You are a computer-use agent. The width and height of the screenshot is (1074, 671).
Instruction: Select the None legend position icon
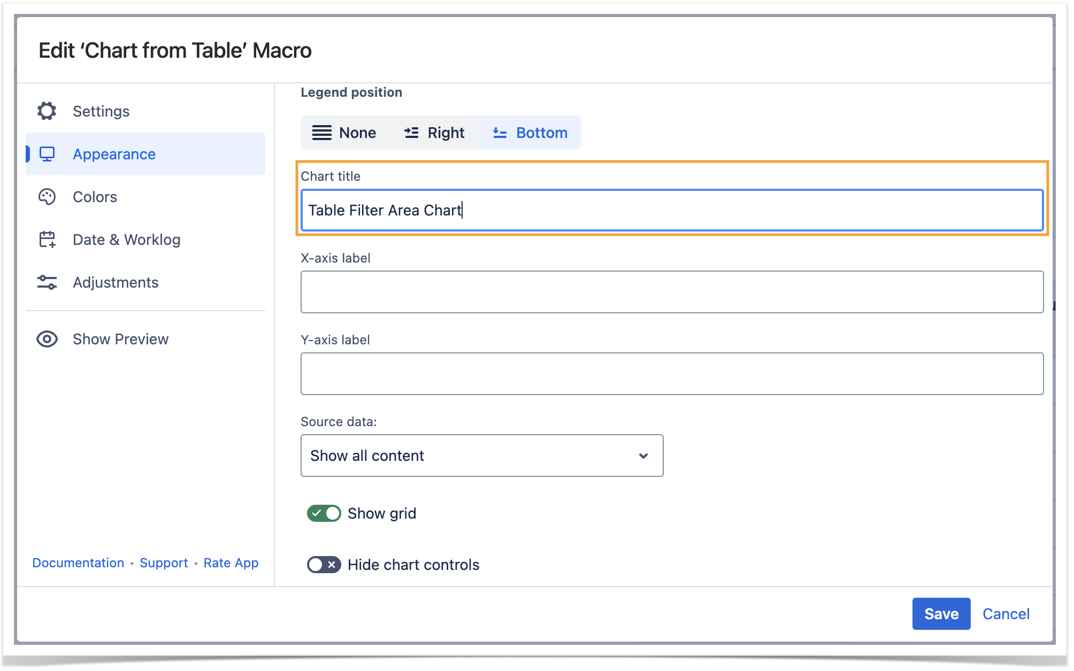[322, 133]
